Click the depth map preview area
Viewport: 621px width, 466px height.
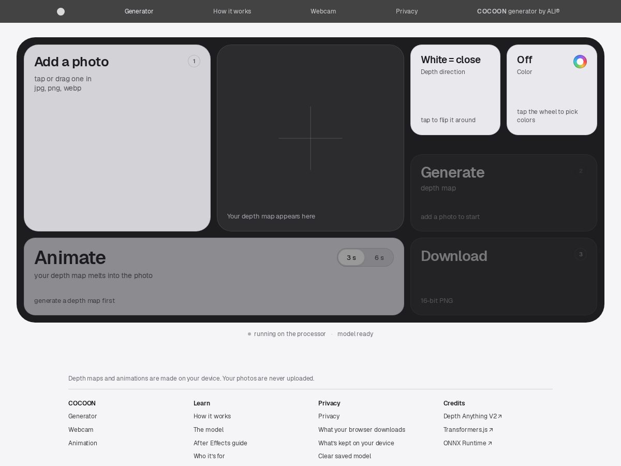tap(310, 138)
